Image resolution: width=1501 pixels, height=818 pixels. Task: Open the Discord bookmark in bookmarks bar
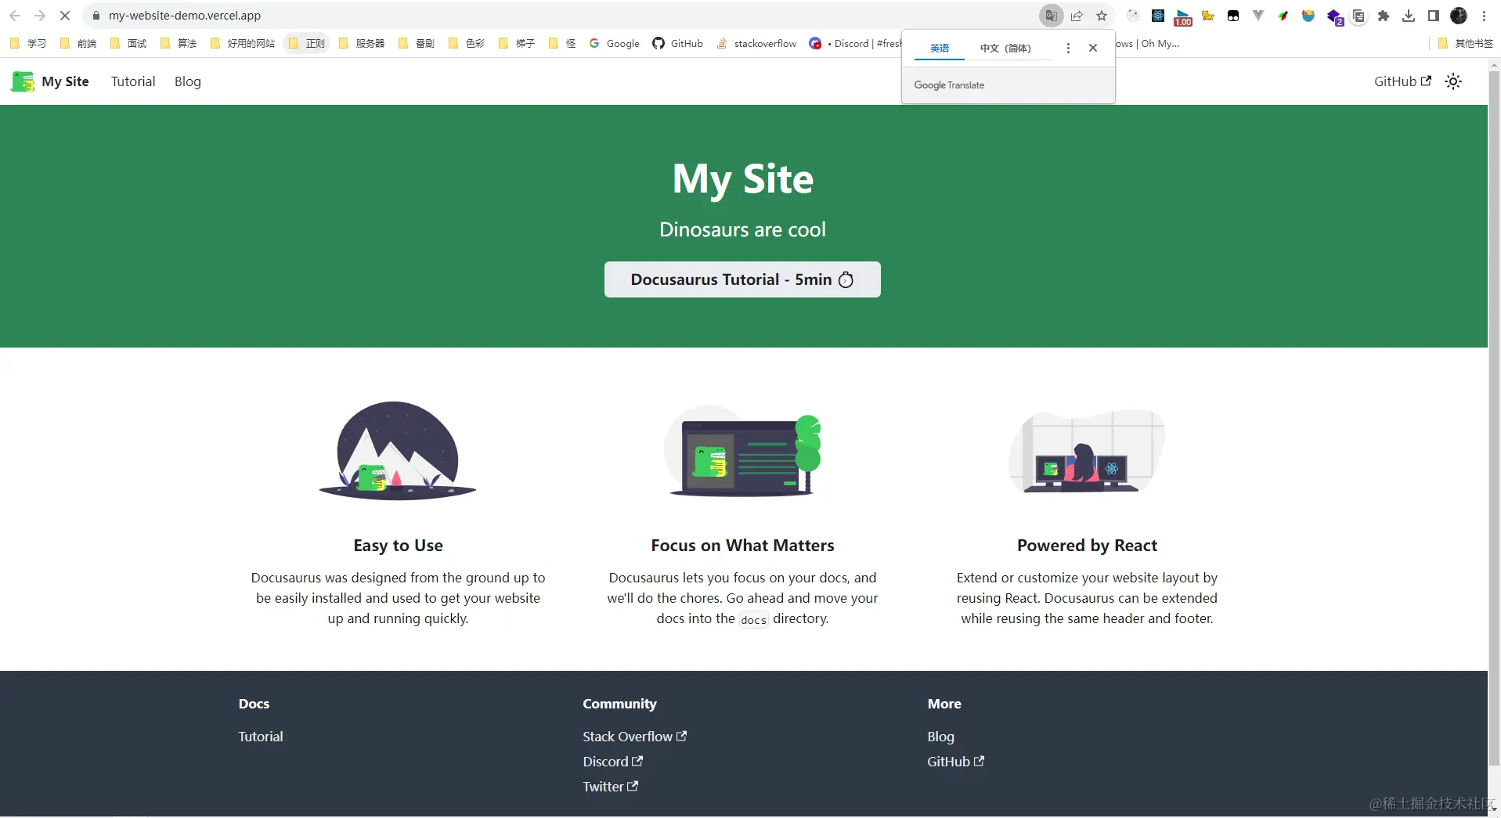coord(854,44)
